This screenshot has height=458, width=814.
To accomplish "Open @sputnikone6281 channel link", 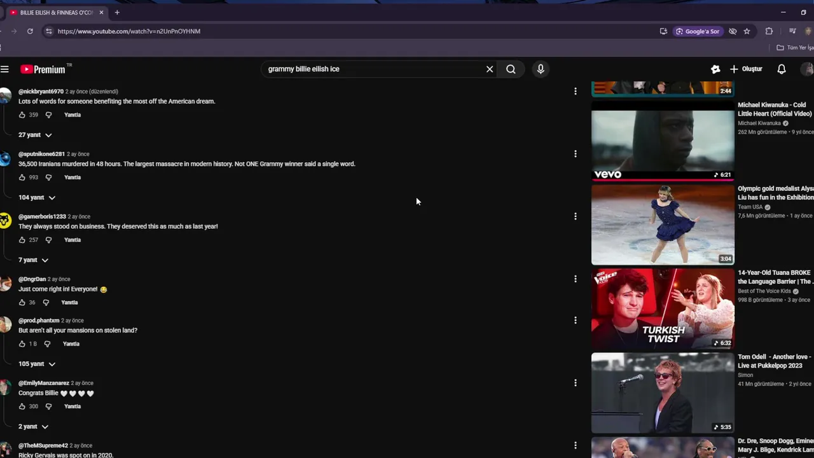I will coord(41,154).
